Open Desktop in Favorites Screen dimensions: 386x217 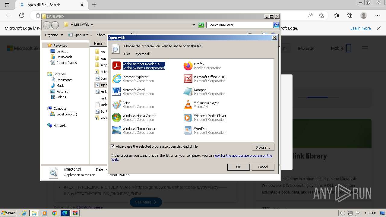62,51
